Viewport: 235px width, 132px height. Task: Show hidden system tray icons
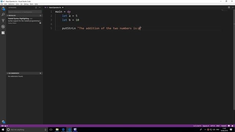[205, 129]
